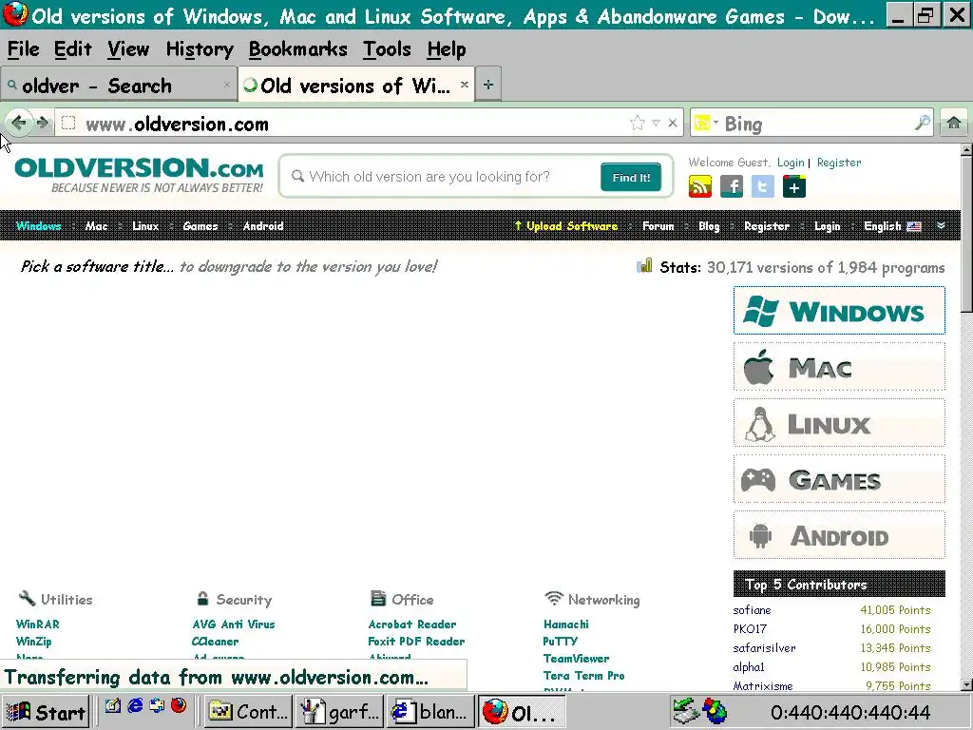The width and height of the screenshot is (973, 730).
Task: Open the History menu
Action: pyautogui.click(x=200, y=48)
